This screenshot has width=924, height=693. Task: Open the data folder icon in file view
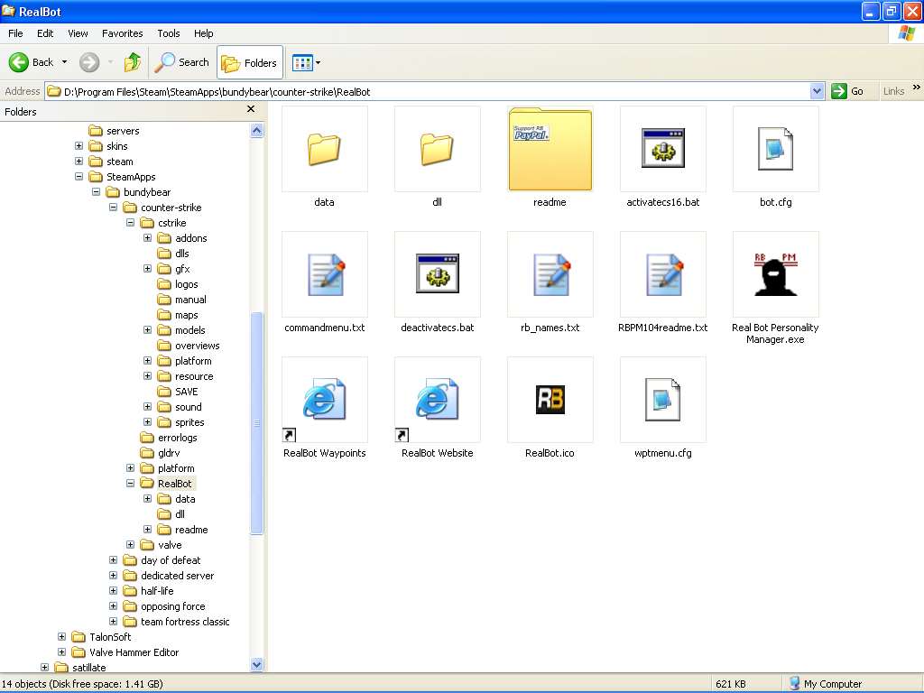coord(324,149)
